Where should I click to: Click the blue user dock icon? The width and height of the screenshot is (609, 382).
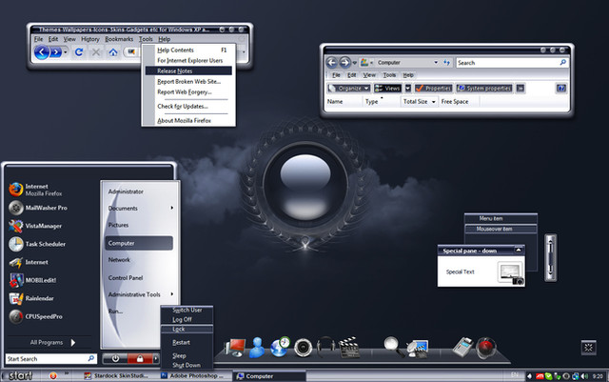coord(257,348)
